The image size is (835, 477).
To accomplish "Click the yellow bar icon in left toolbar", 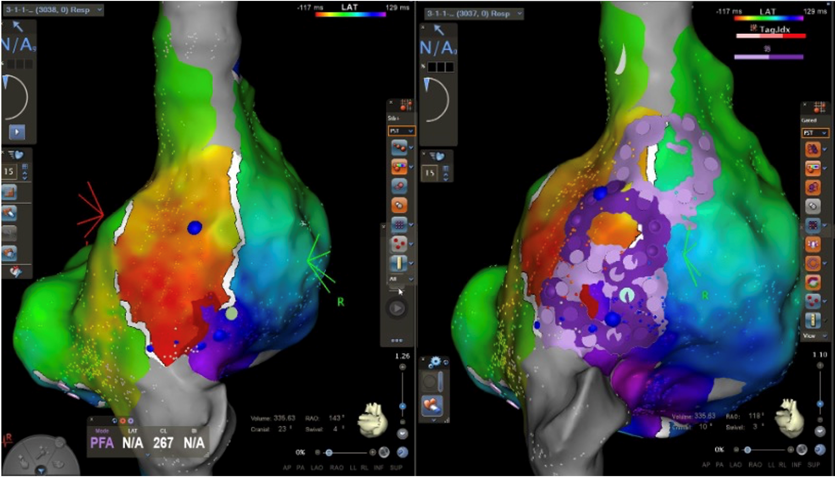I will tap(399, 263).
